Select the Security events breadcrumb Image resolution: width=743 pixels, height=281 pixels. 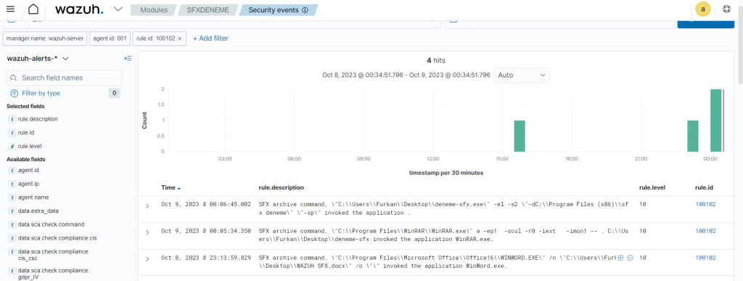274,9
